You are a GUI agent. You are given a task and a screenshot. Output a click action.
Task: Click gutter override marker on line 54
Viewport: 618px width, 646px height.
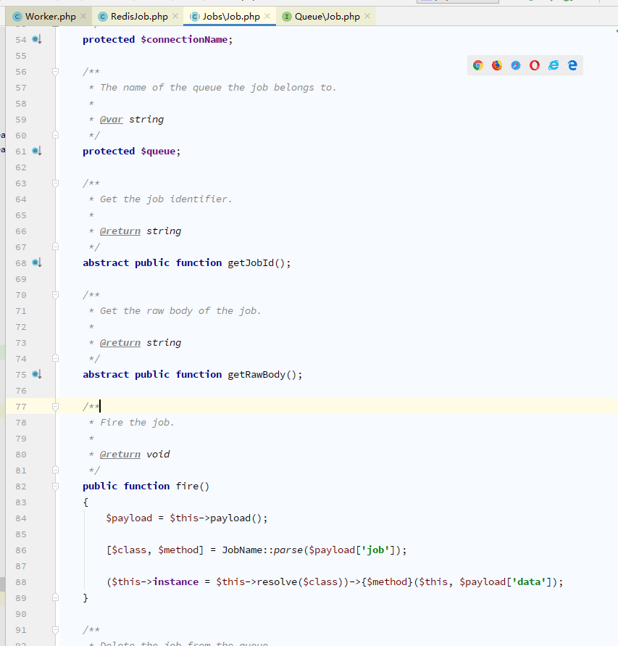click(x=37, y=40)
